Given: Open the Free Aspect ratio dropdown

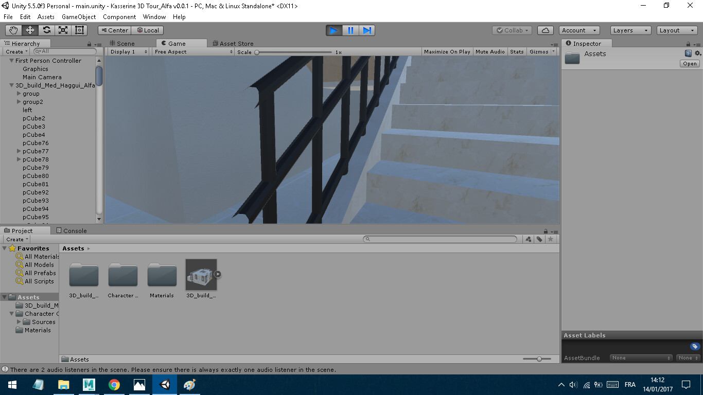Looking at the screenshot, I should tap(193, 51).
